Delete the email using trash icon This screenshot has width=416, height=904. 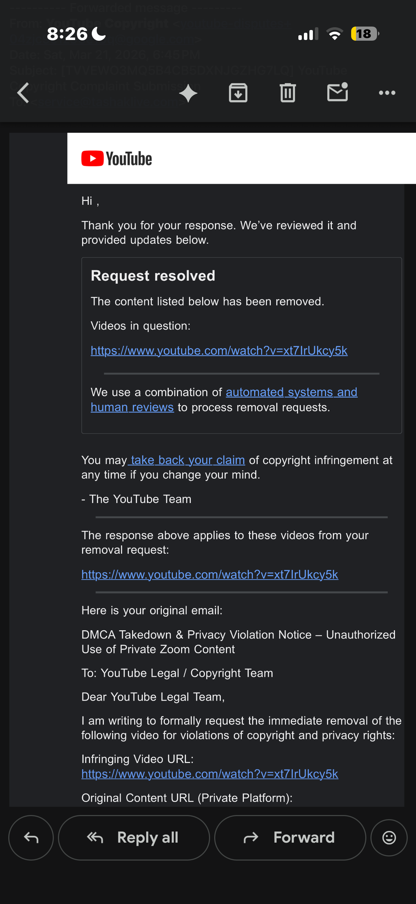(x=288, y=93)
